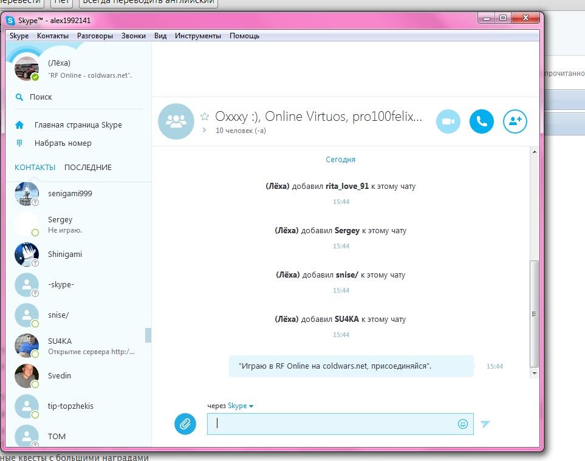Open the через Skype dropdown

point(241,406)
